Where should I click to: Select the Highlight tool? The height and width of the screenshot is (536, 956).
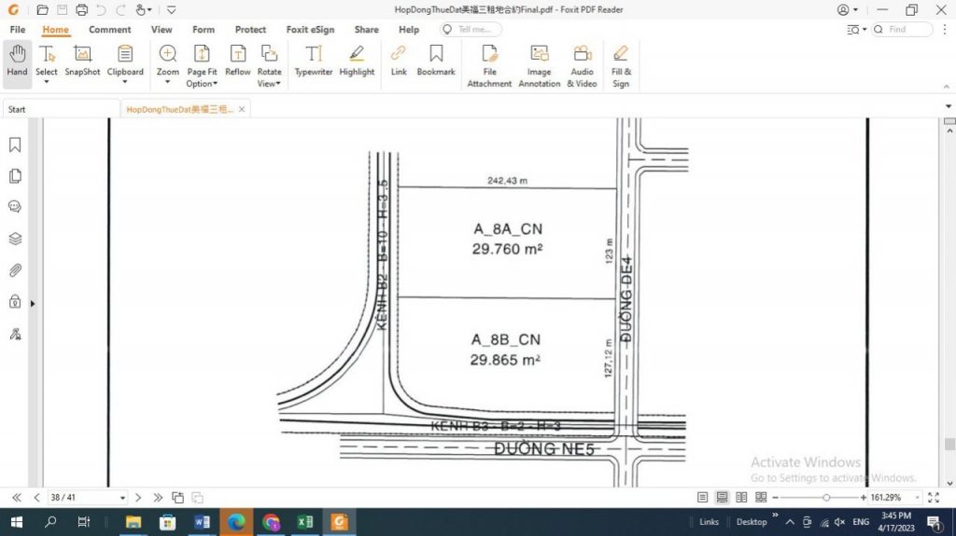click(357, 61)
